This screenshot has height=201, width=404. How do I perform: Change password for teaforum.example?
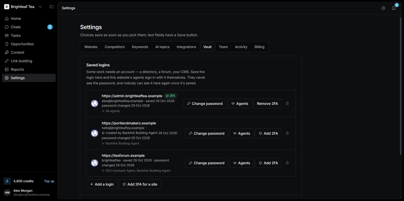pyautogui.click(x=207, y=163)
